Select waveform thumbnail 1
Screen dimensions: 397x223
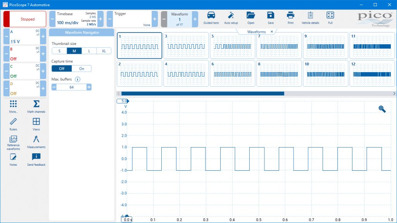pyautogui.click(x=140, y=46)
